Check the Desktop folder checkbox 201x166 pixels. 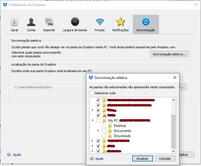[x=104, y=125]
